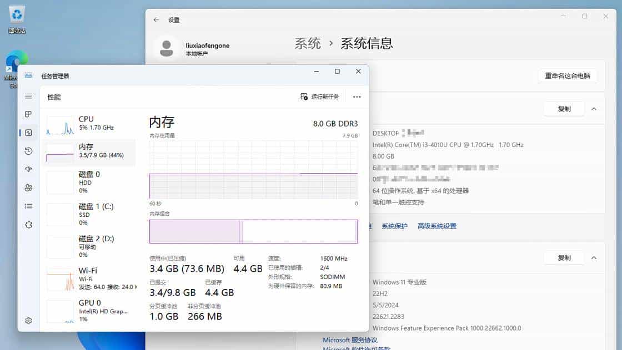
Task: Collapse the device specifications section chevron
Action: [x=593, y=109]
